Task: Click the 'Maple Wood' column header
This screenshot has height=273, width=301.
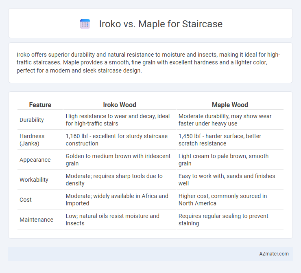Action: tap(230, 105)
